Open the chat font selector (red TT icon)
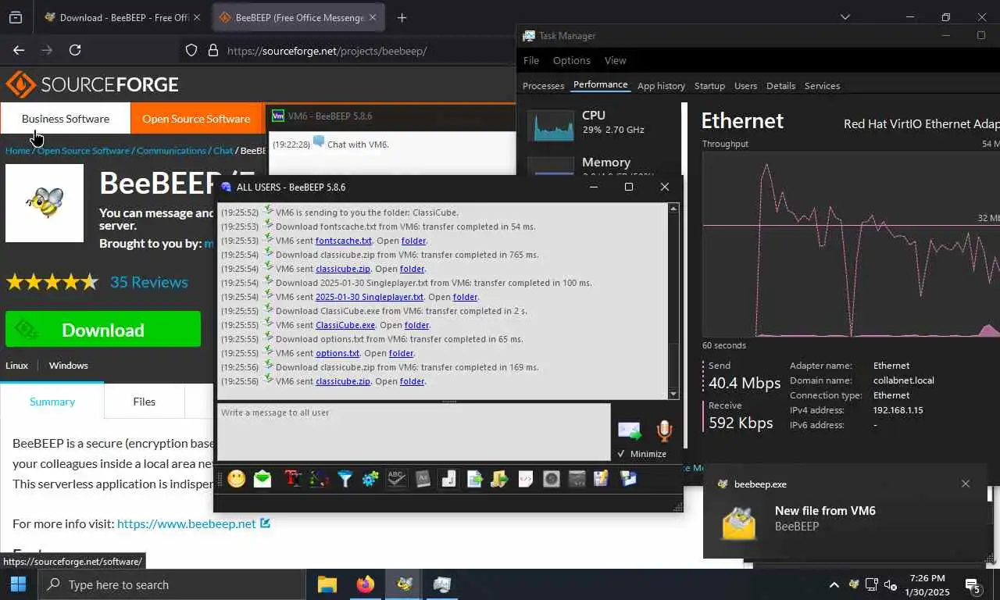The image size is (1000, 600). 293,479
